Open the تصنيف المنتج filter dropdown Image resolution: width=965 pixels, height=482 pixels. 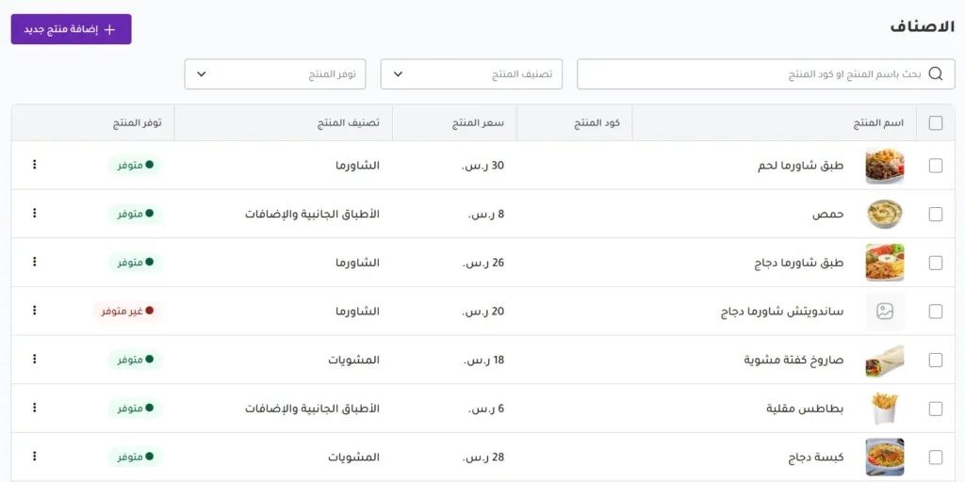coord(471,74)
